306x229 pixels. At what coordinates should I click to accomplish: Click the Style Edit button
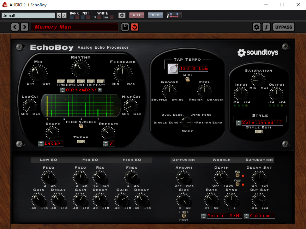(x=259, y=132)
